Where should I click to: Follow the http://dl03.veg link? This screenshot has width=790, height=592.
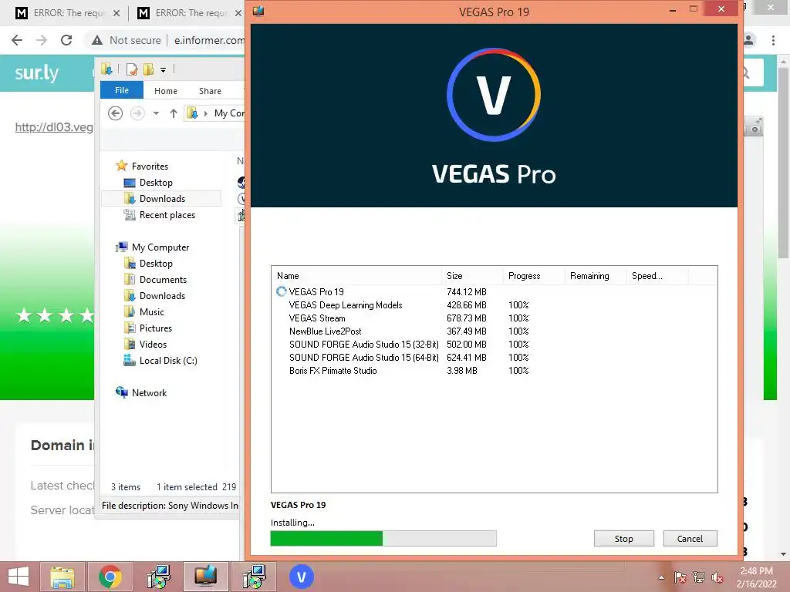coord(54,127)
